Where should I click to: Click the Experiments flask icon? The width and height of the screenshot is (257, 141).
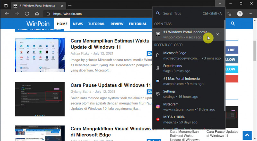point(158,68)
